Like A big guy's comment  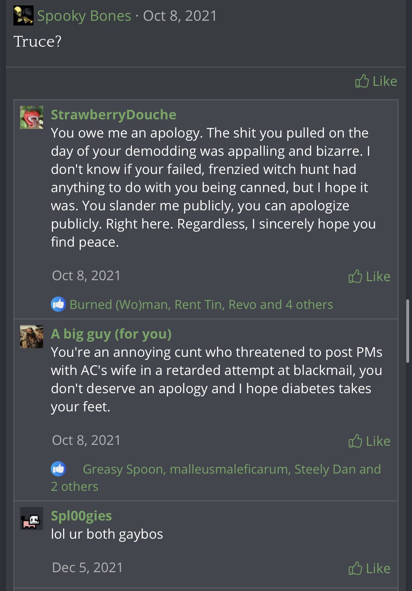369,441
